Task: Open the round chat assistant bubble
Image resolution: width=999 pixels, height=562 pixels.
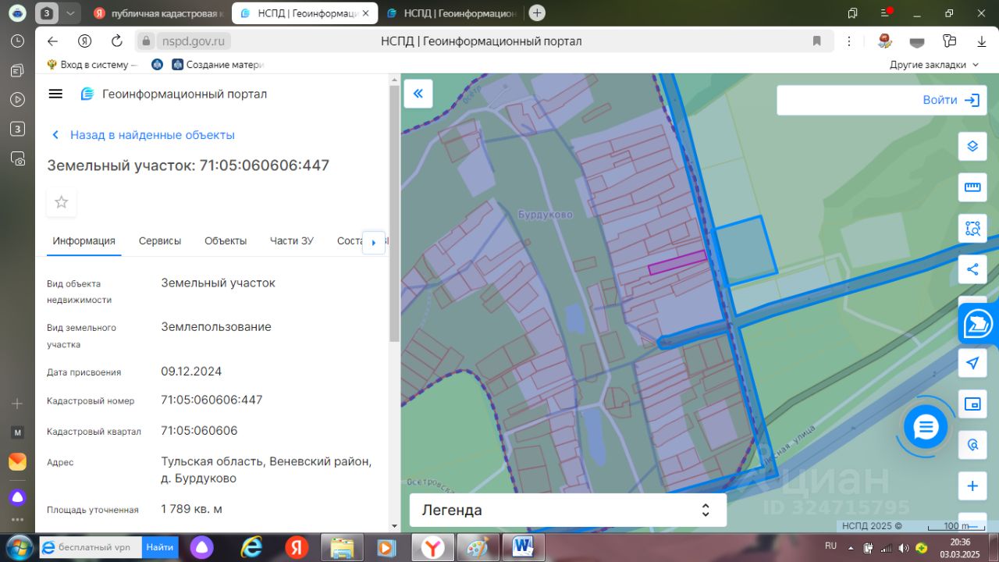Action: point(926,427)
